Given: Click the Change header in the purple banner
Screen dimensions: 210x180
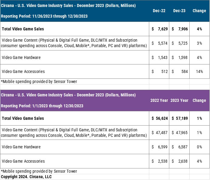Looking at the screenshot, I should pos(199,100).
